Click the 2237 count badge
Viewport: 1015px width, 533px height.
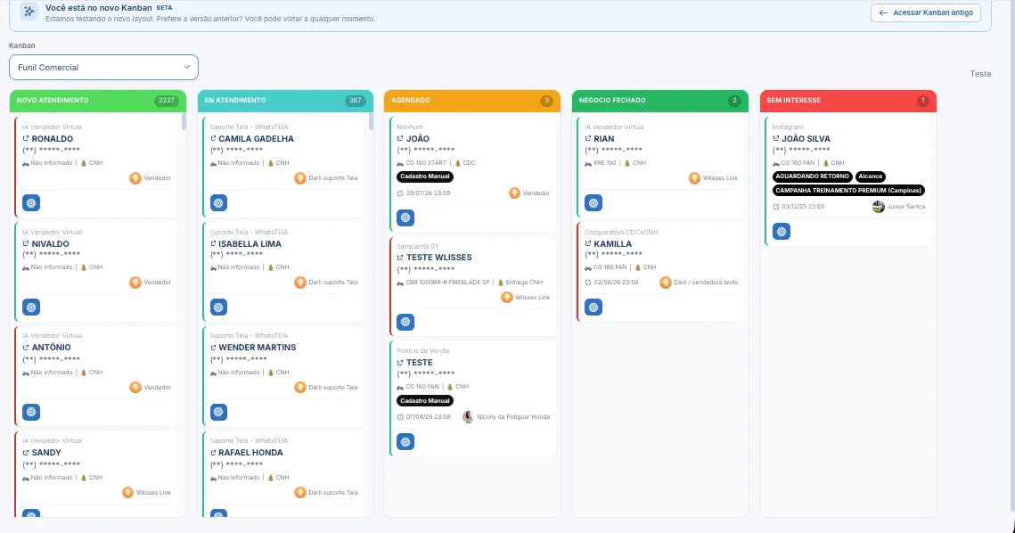click(167, 101)
